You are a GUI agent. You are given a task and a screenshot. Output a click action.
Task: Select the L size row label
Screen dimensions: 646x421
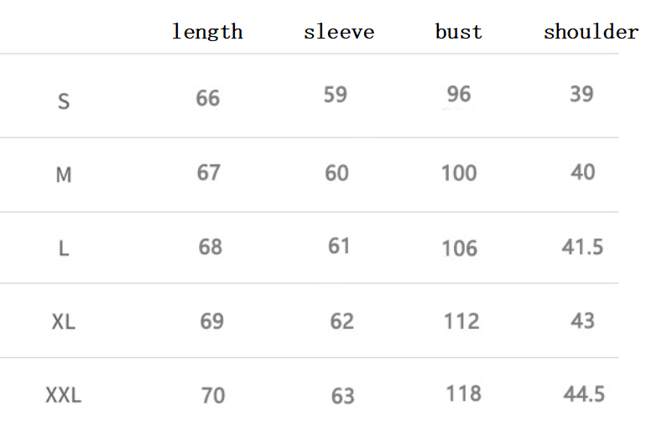64,249
